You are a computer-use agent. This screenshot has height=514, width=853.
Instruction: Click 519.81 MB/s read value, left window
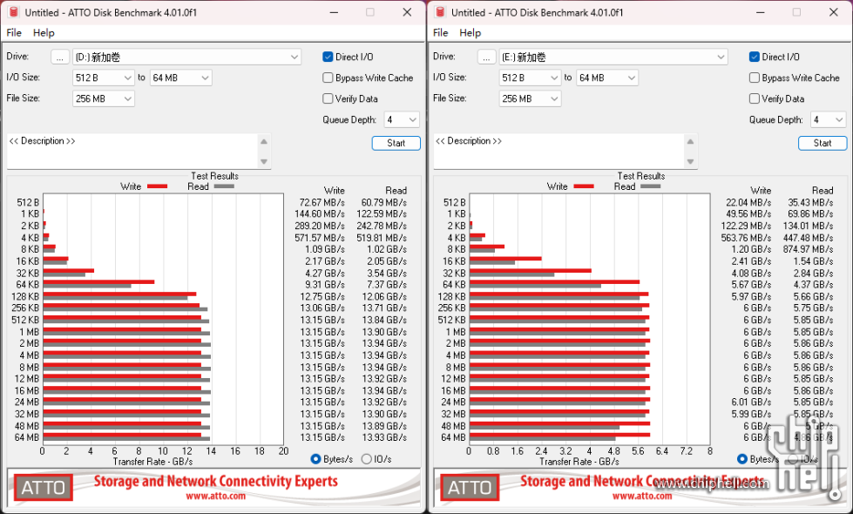(x=382, y=238)
